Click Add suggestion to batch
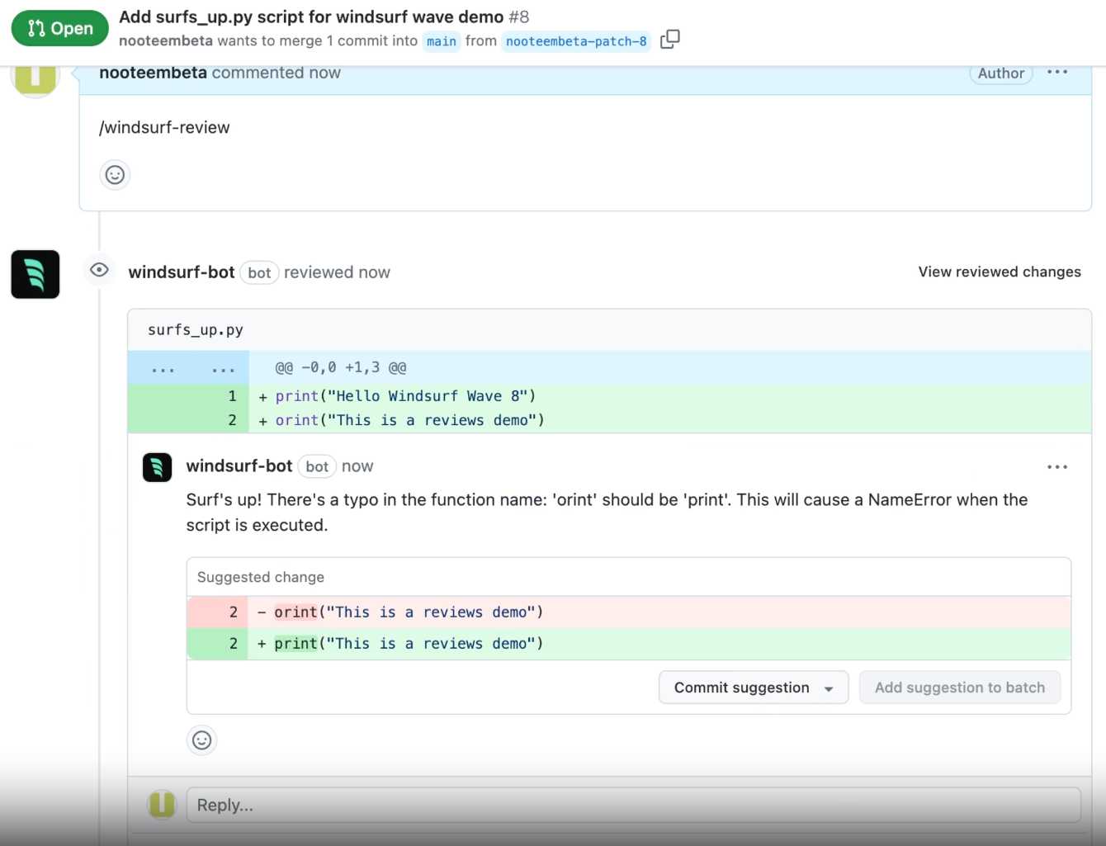Image resolution: width=1106 pixels, height=846 pixels. click(x=960, y=688)
